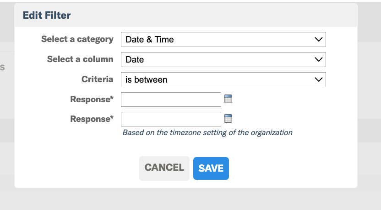Image resolution: width=381 pixels, height=210 pixels.
Task: Open calendar picker for first Response field
Action: coord(228,99)
